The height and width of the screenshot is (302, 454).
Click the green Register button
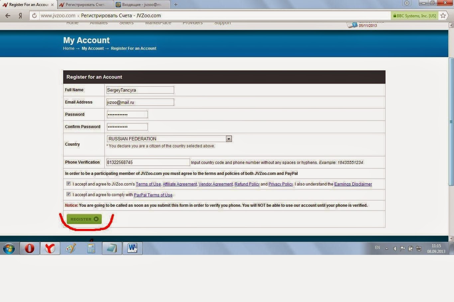coord(84,219)
